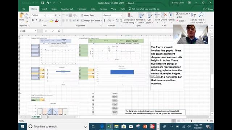This screenshot has height=130, width=232.
Task: Undo the last action
Action: (47, 3)
